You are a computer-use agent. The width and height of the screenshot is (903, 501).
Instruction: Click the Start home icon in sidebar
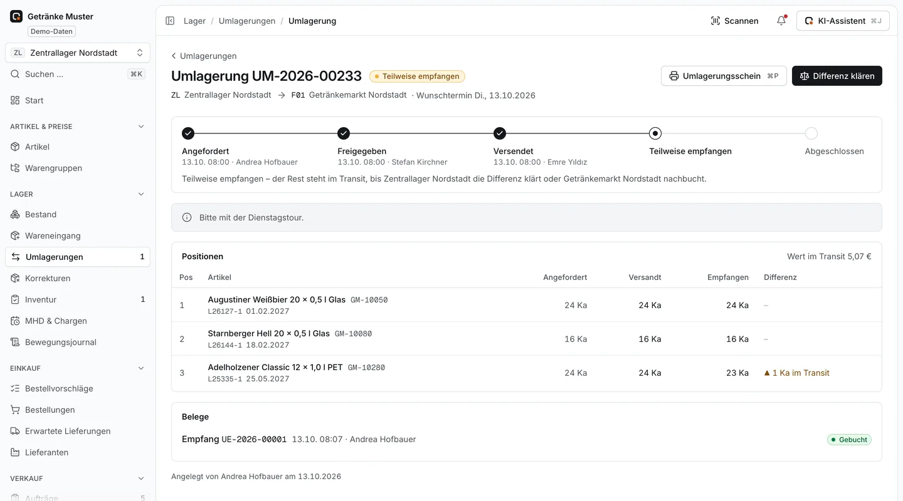click(x=15, y=100)
